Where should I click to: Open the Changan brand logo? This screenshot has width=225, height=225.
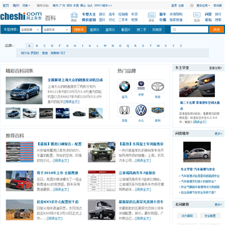(x=141, y=85)
